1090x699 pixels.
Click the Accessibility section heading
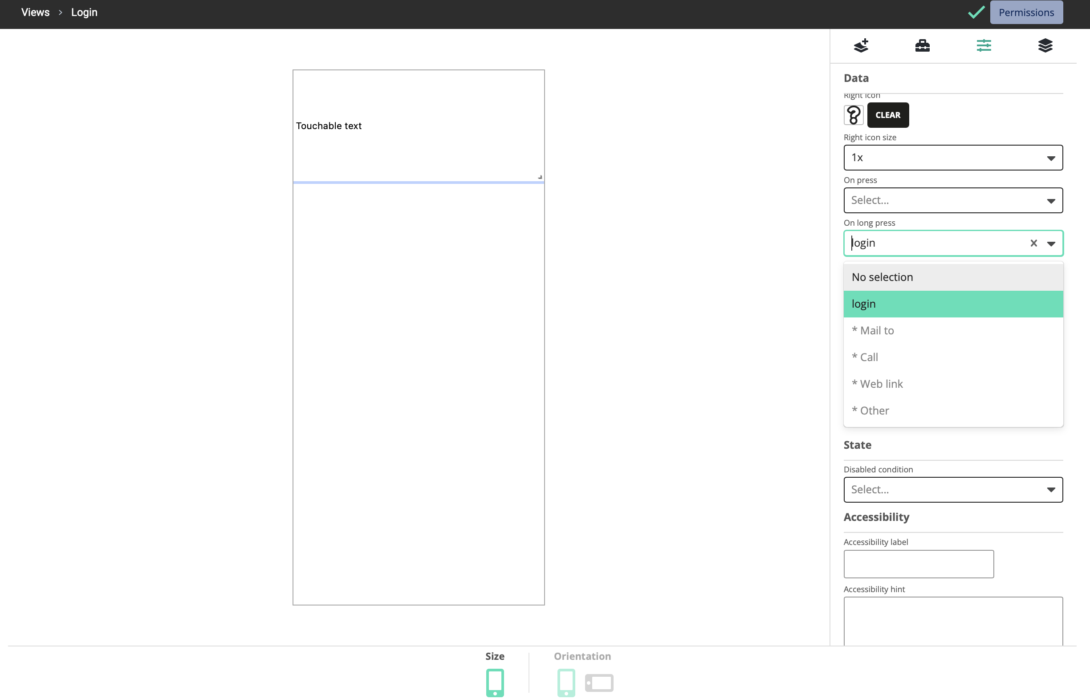876,517
